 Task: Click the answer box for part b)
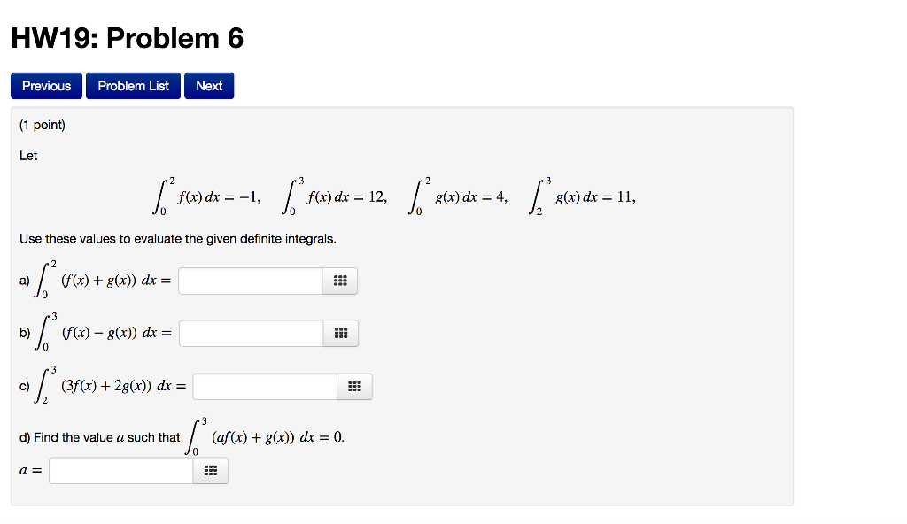pos(251,333)
